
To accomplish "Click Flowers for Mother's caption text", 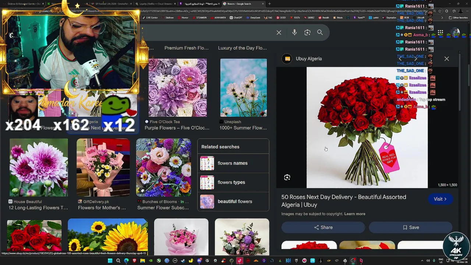I will (x=102, y=208).
